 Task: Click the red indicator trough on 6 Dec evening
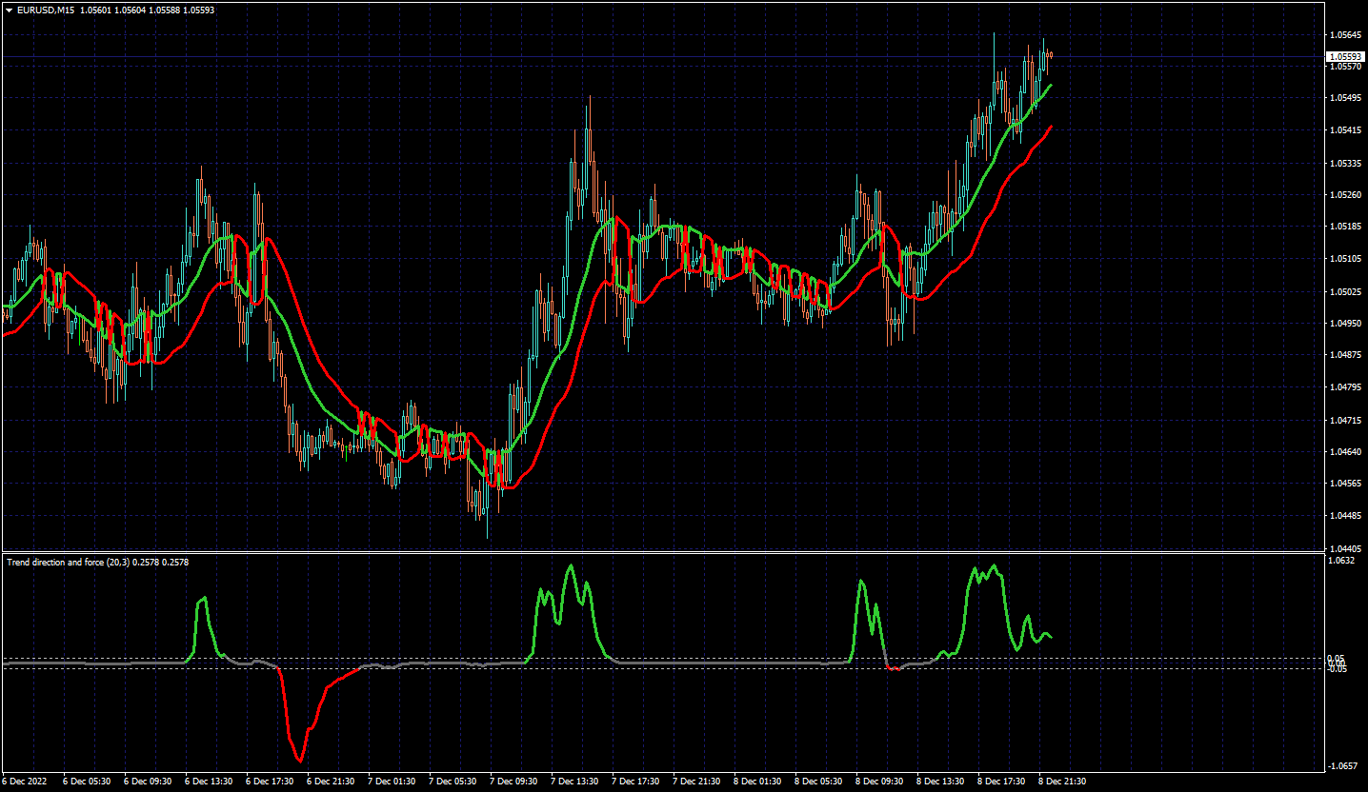299,760
